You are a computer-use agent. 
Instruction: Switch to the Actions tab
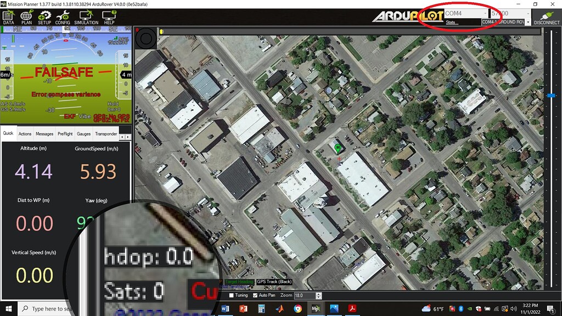coord(25,133)
